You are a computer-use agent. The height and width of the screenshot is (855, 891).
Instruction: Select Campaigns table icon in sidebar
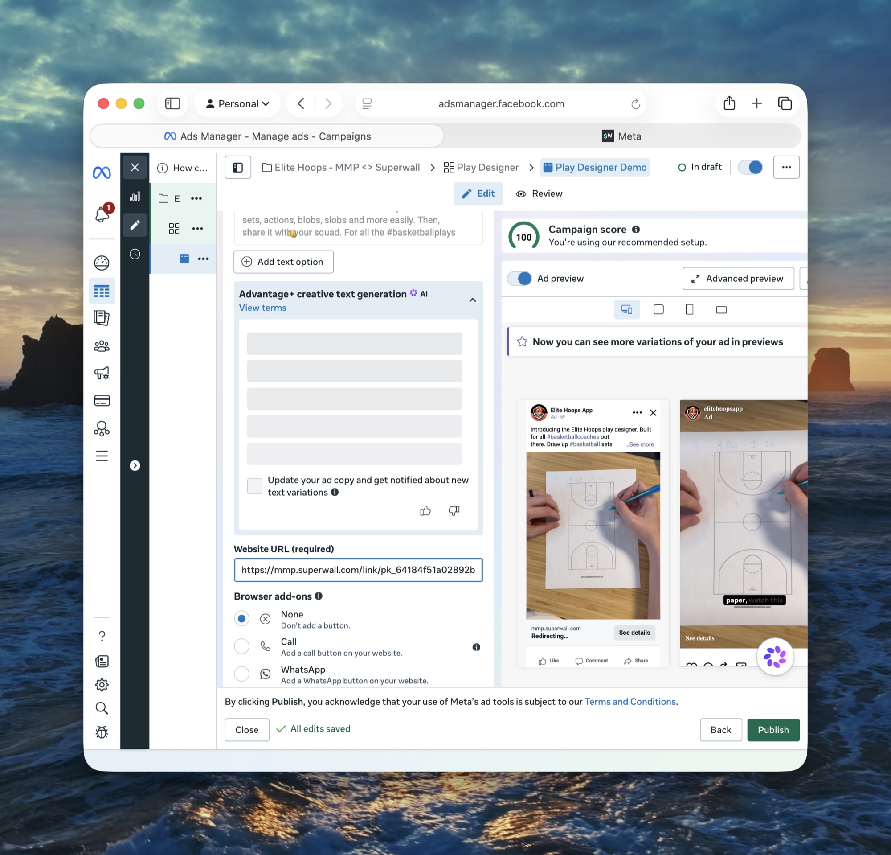[x=102, y=291]
